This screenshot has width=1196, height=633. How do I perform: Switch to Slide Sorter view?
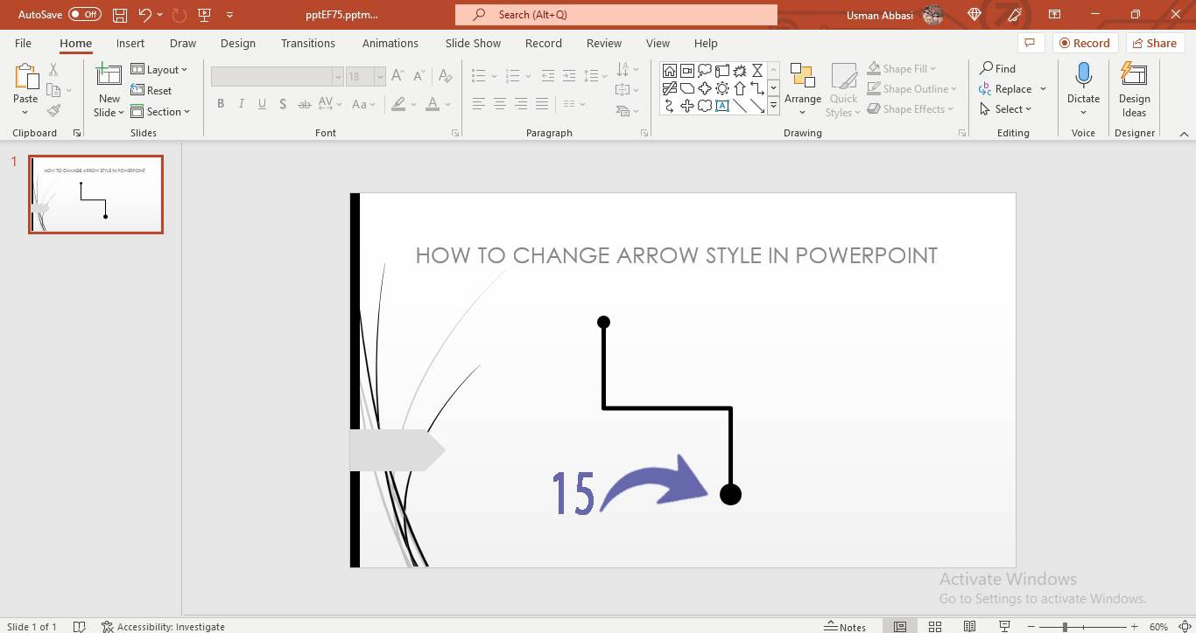(935, 626)
